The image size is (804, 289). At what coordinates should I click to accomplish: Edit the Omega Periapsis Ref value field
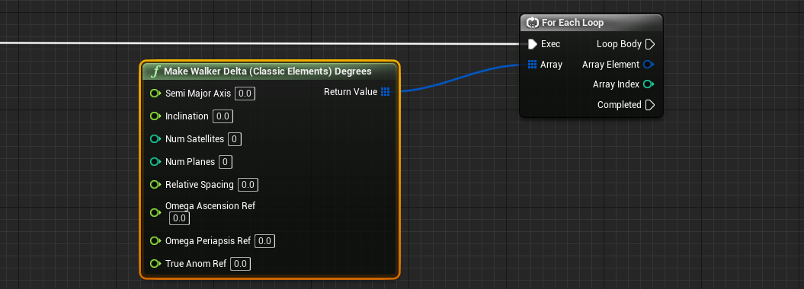point(264,241)
